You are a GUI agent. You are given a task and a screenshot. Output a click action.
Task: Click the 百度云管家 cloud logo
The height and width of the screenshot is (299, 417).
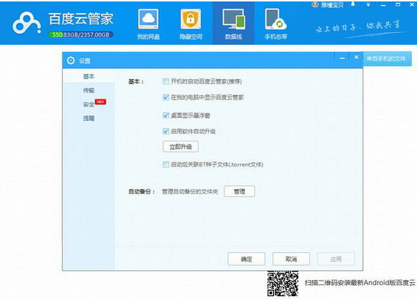click(27, 23)
